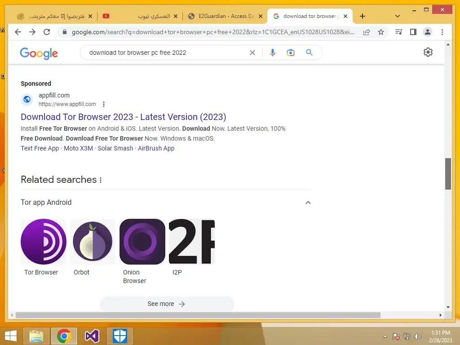Switch to the E2Guardian Access Denied tab
The image size is (460, 345).
[226, 16]
